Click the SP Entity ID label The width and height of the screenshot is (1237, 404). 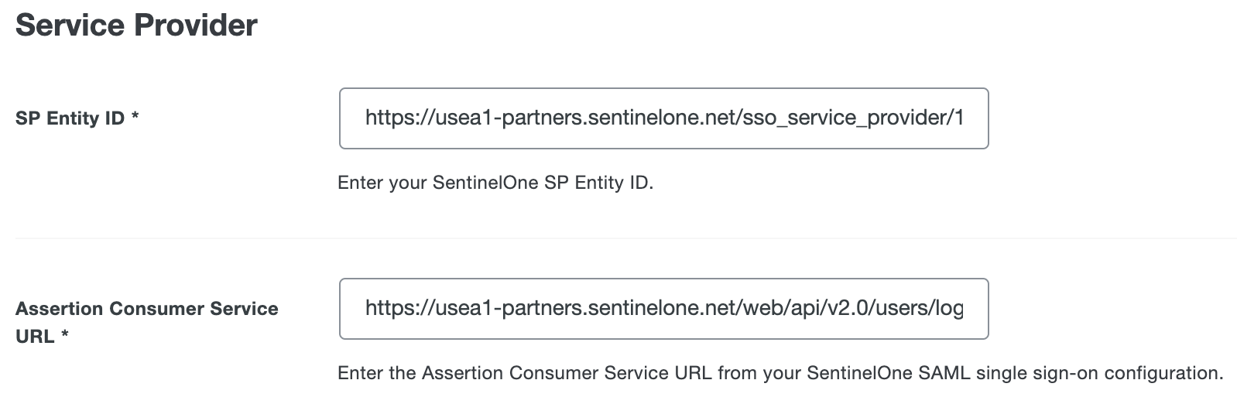point(70,118)
